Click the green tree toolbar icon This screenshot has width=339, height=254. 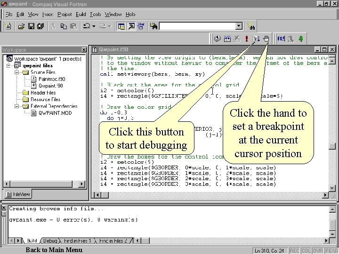tap(301, 39)
